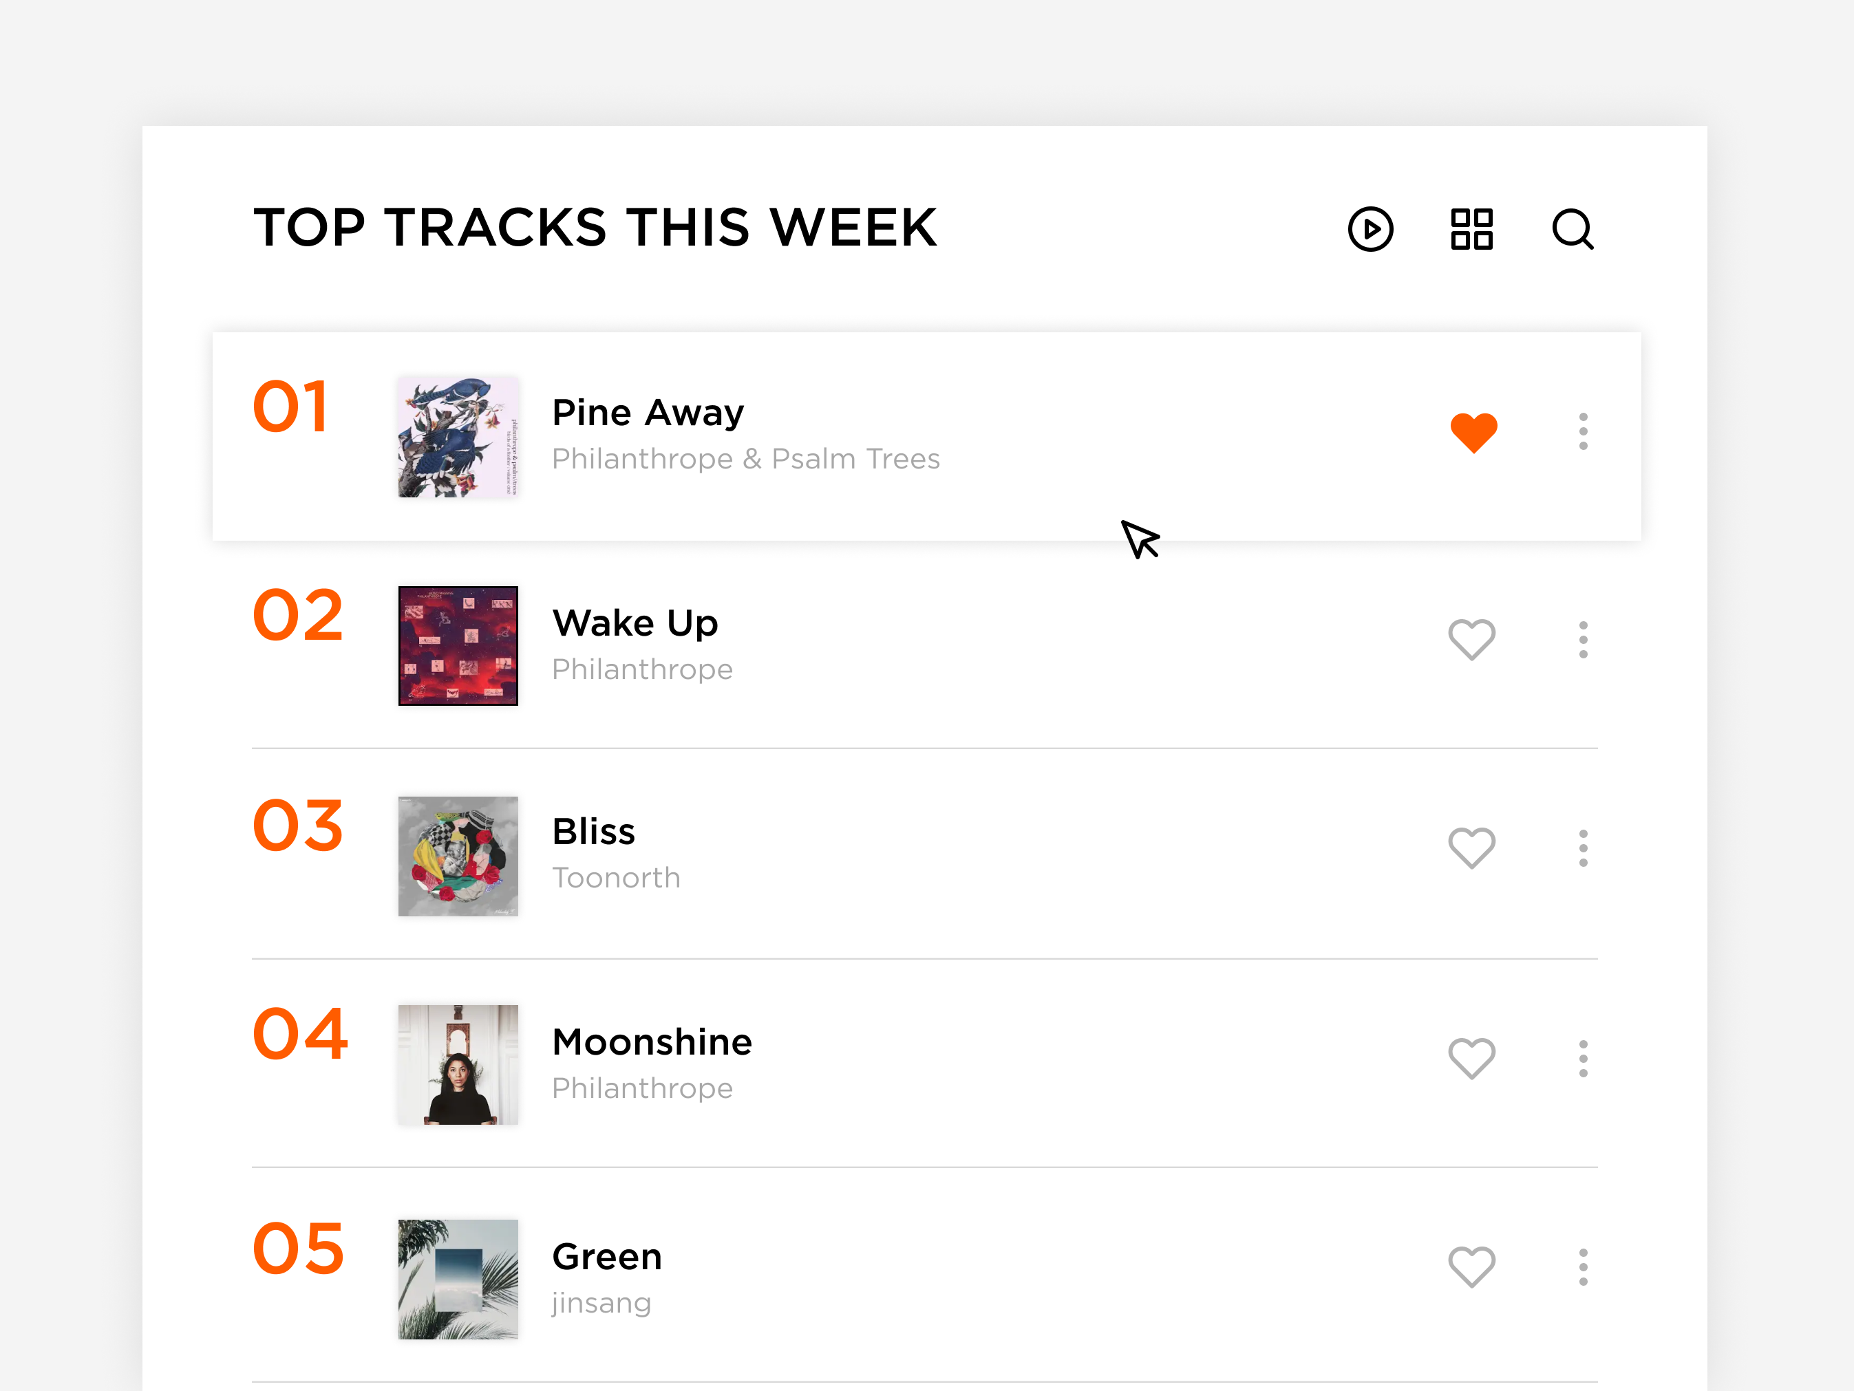Expand options menu for Green
The image size is (1854, 1391).
1582,1267
